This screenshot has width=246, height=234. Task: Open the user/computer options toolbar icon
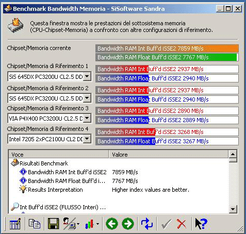point(70,224)
